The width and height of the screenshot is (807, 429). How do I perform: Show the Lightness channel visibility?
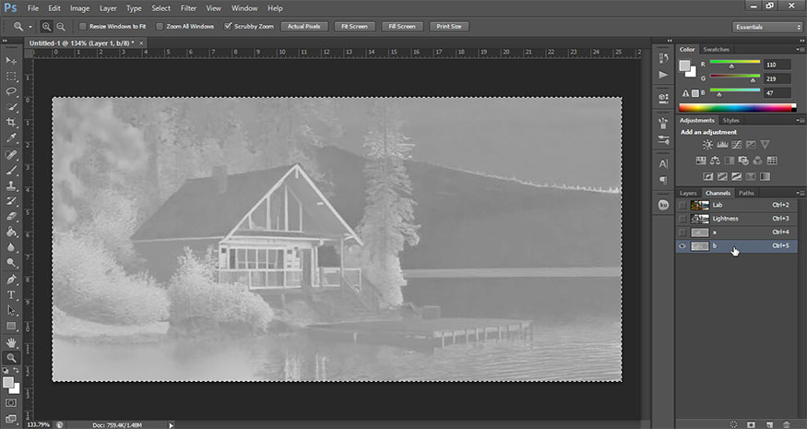[682, 219]
